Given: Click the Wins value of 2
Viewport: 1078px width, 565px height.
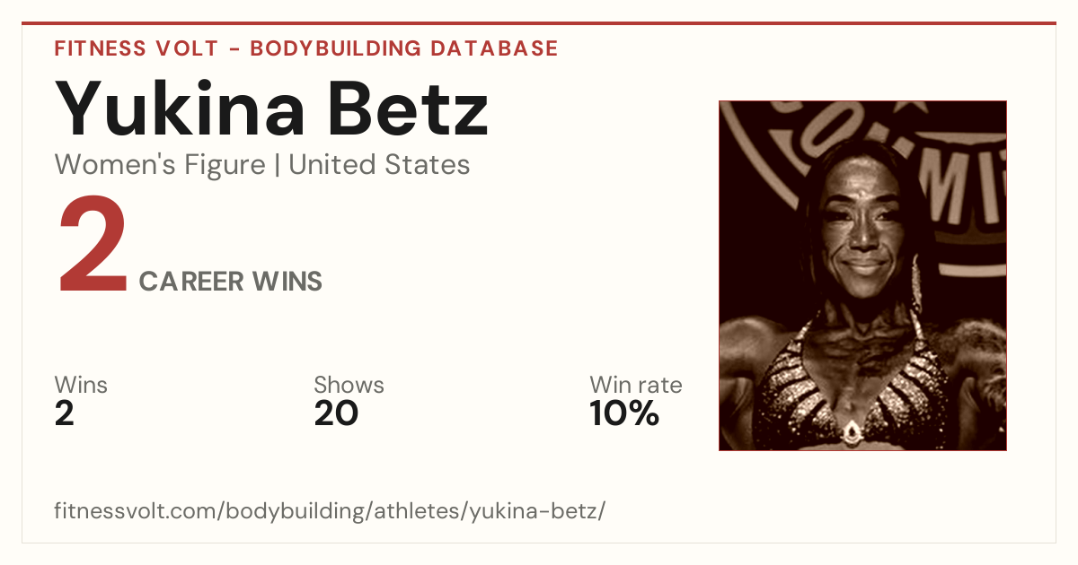Looking at the screenshot, I should 65,413.
